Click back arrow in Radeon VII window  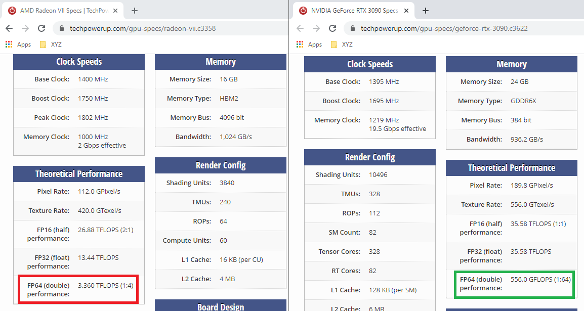coord(9,28)
